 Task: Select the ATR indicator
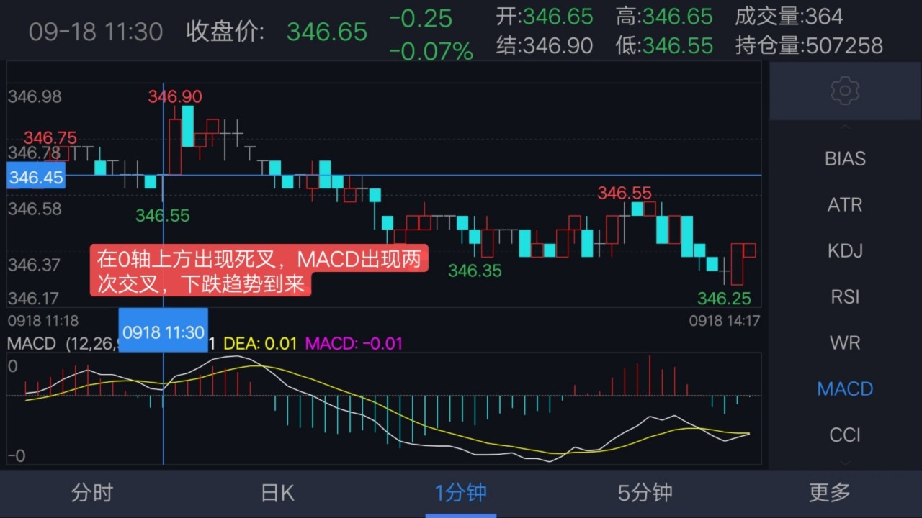click(844, 204)
